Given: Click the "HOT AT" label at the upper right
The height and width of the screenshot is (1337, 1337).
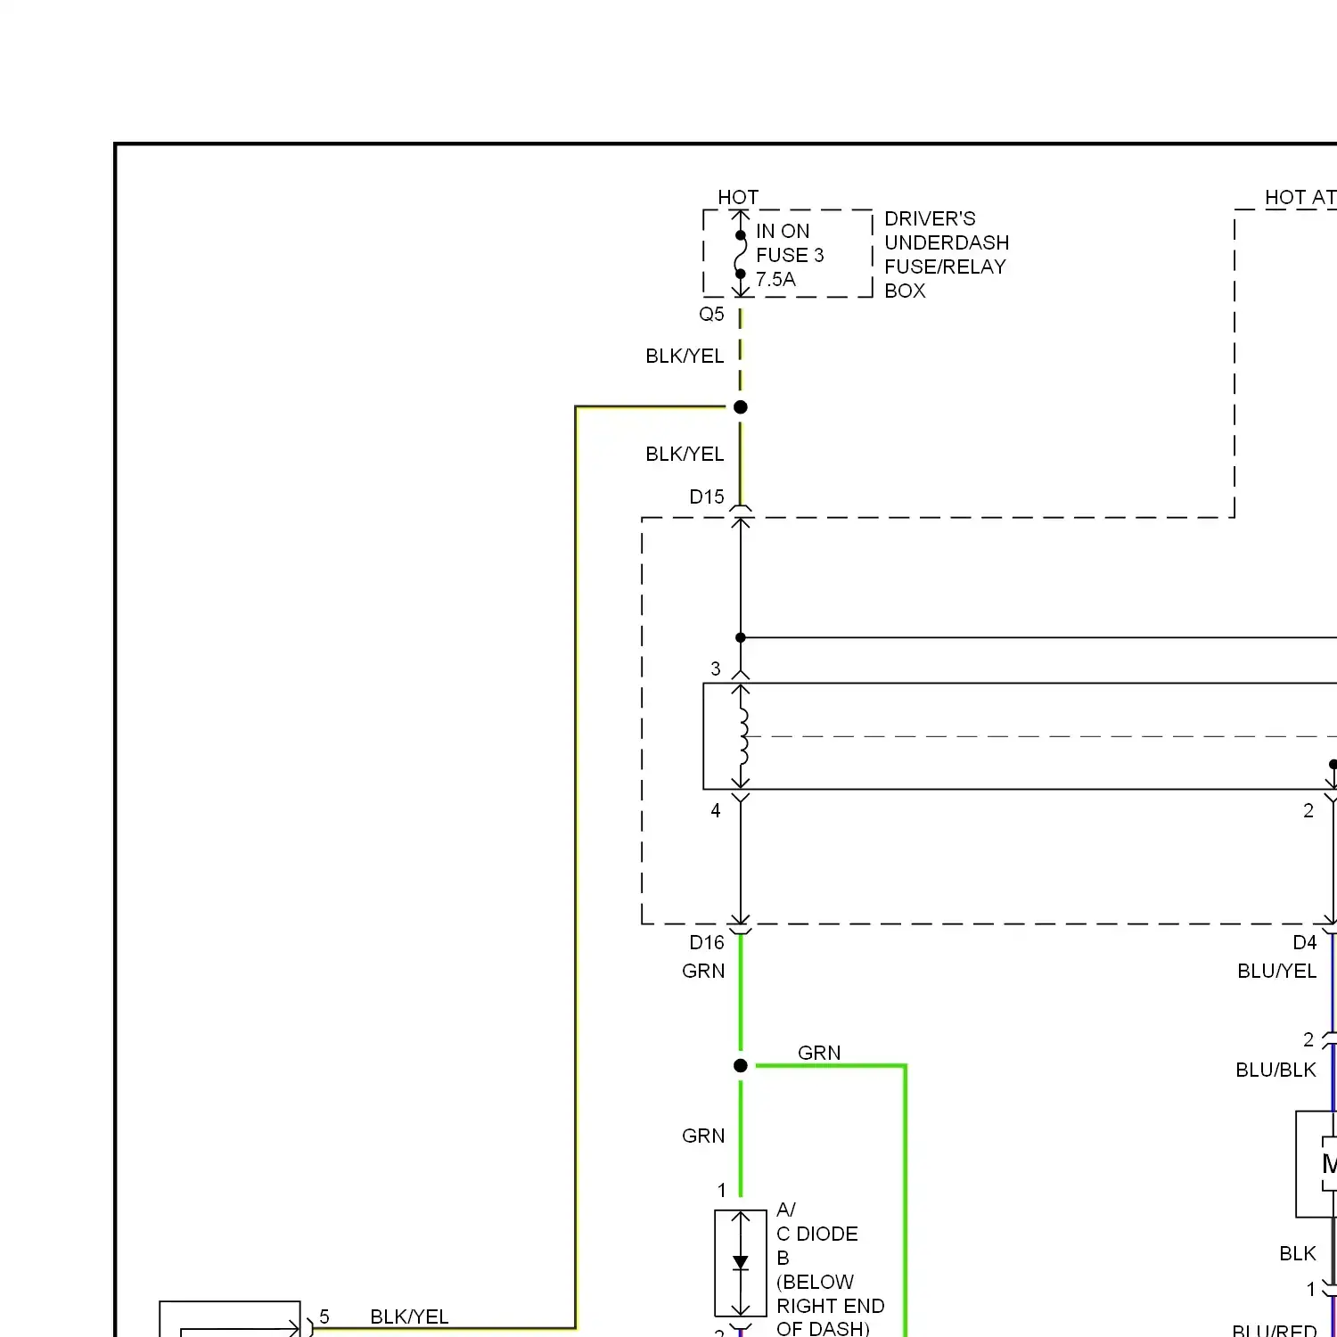Looking at the screenshot, I should click(1300, 197).
